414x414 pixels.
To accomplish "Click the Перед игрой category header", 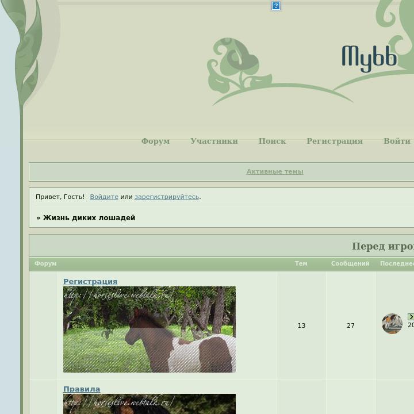I will 383,246.
